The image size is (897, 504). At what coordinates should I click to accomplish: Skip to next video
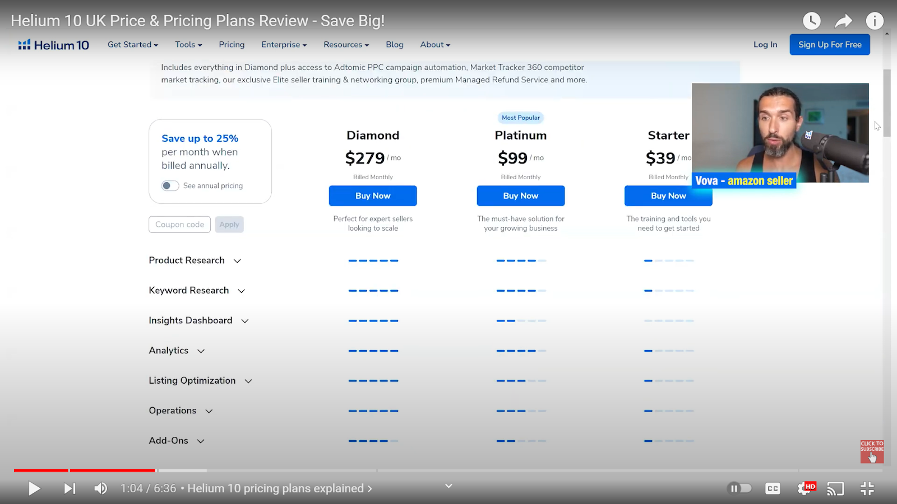tap(70, 489)
